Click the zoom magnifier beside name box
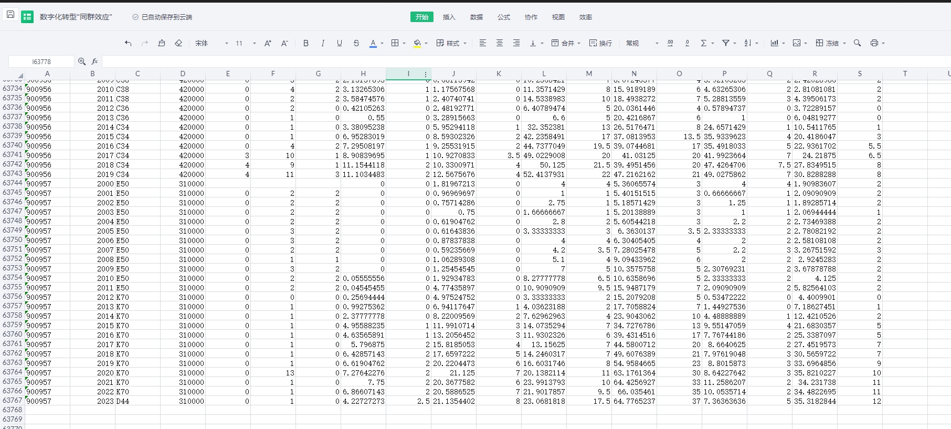 82,61
